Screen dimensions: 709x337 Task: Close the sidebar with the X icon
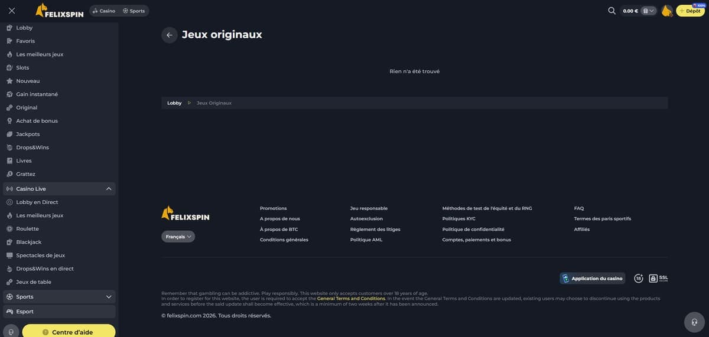tap(12, 11)
